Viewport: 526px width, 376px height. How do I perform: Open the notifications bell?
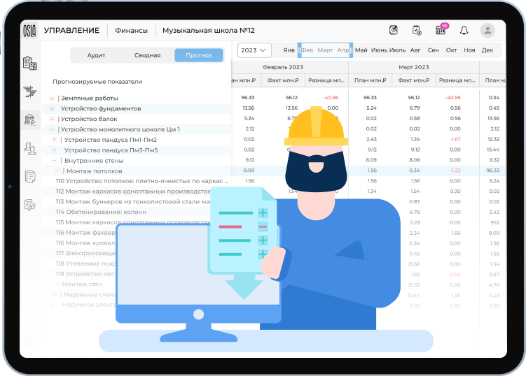coord(464,31)
